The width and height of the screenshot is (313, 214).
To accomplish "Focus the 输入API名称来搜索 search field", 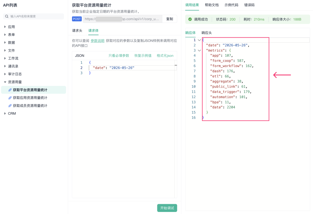I will tap(34, 17).
